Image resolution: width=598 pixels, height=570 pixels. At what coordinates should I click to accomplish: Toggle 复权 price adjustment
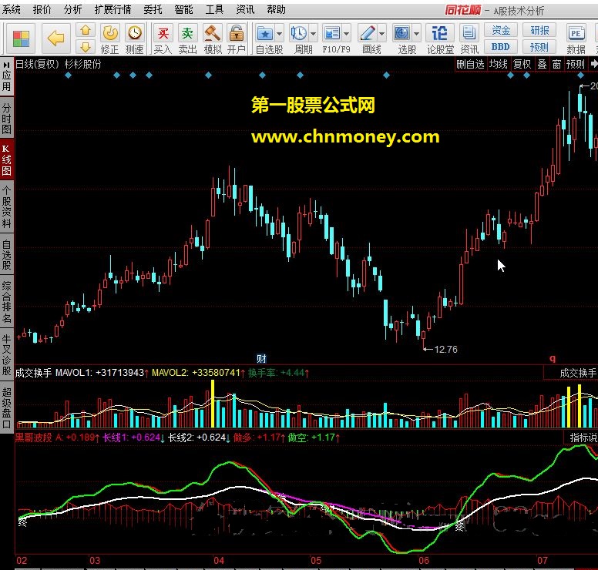pyautogui.click(x=522, y=64)
